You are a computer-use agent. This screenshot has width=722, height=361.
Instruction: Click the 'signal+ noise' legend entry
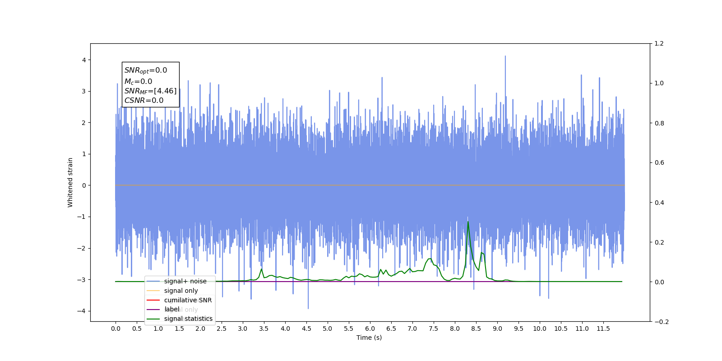(x=185, y=281)
